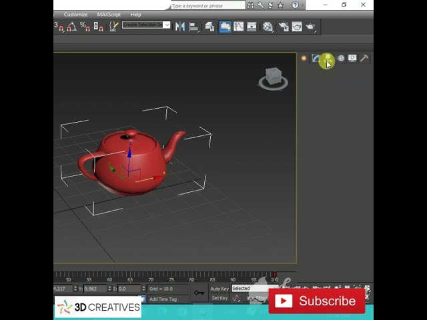The height and width of the screenshot is (320, 427).
Task: Open the Manage Layers icon
Action: click(x=209, y=27)
